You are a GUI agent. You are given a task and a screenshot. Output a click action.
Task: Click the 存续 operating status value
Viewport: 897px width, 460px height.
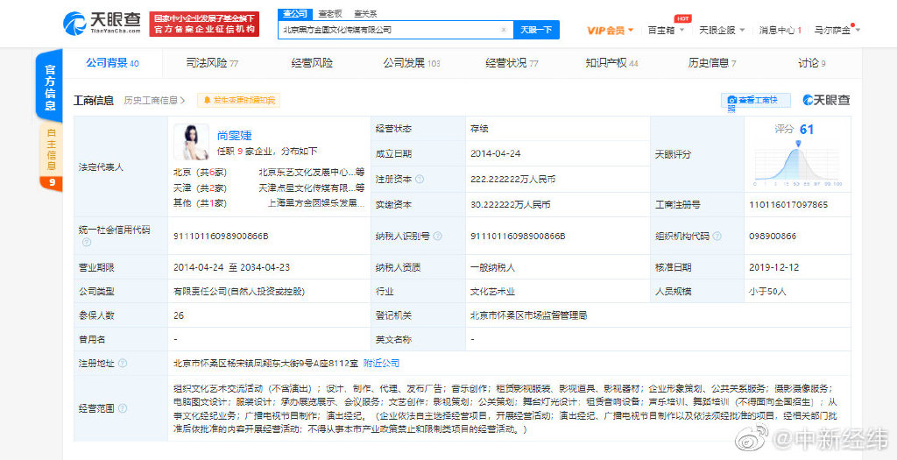point(479,129)
